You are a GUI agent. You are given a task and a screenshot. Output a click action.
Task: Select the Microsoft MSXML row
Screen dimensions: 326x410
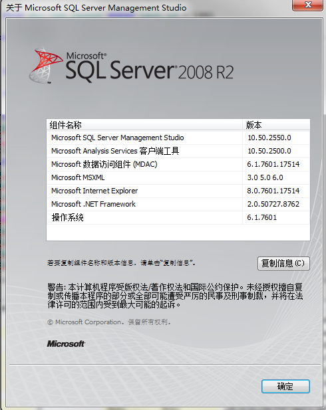coord(178,177)
